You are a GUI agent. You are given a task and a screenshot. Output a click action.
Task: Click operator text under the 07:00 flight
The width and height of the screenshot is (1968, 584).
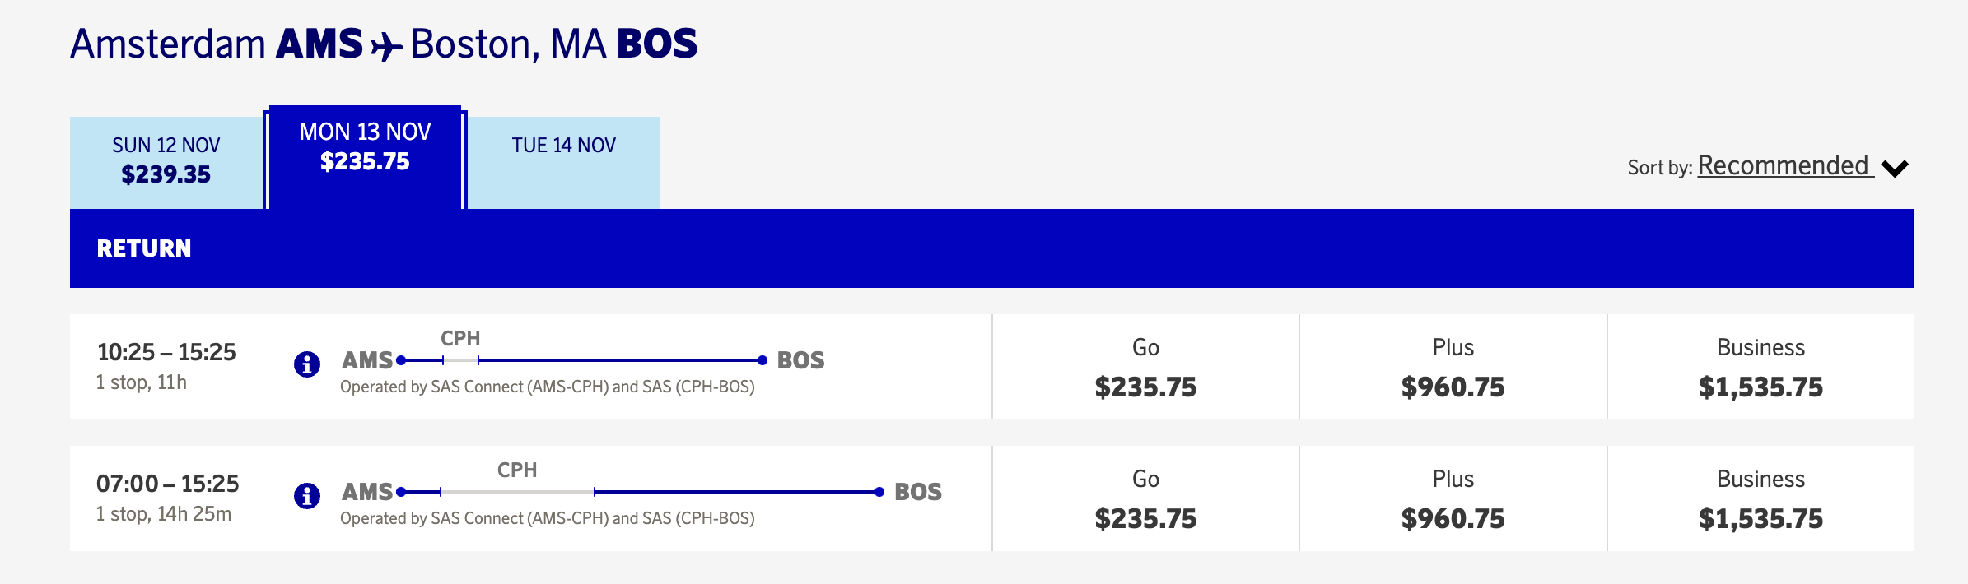548,518
